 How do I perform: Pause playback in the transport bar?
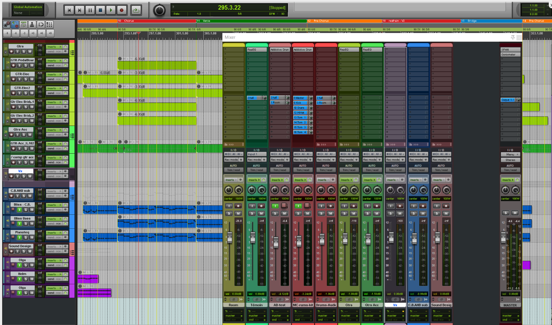[x=90, y=10]
